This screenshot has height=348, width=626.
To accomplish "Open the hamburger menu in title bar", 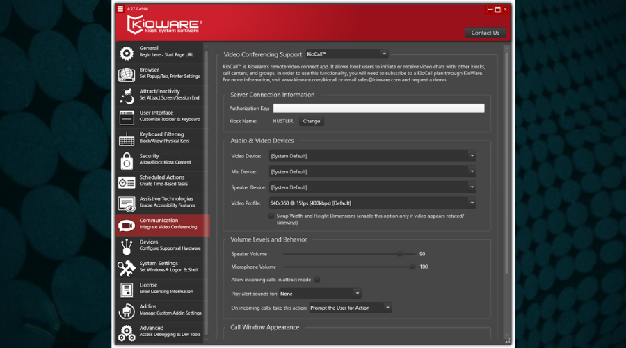I will point(120,9).
